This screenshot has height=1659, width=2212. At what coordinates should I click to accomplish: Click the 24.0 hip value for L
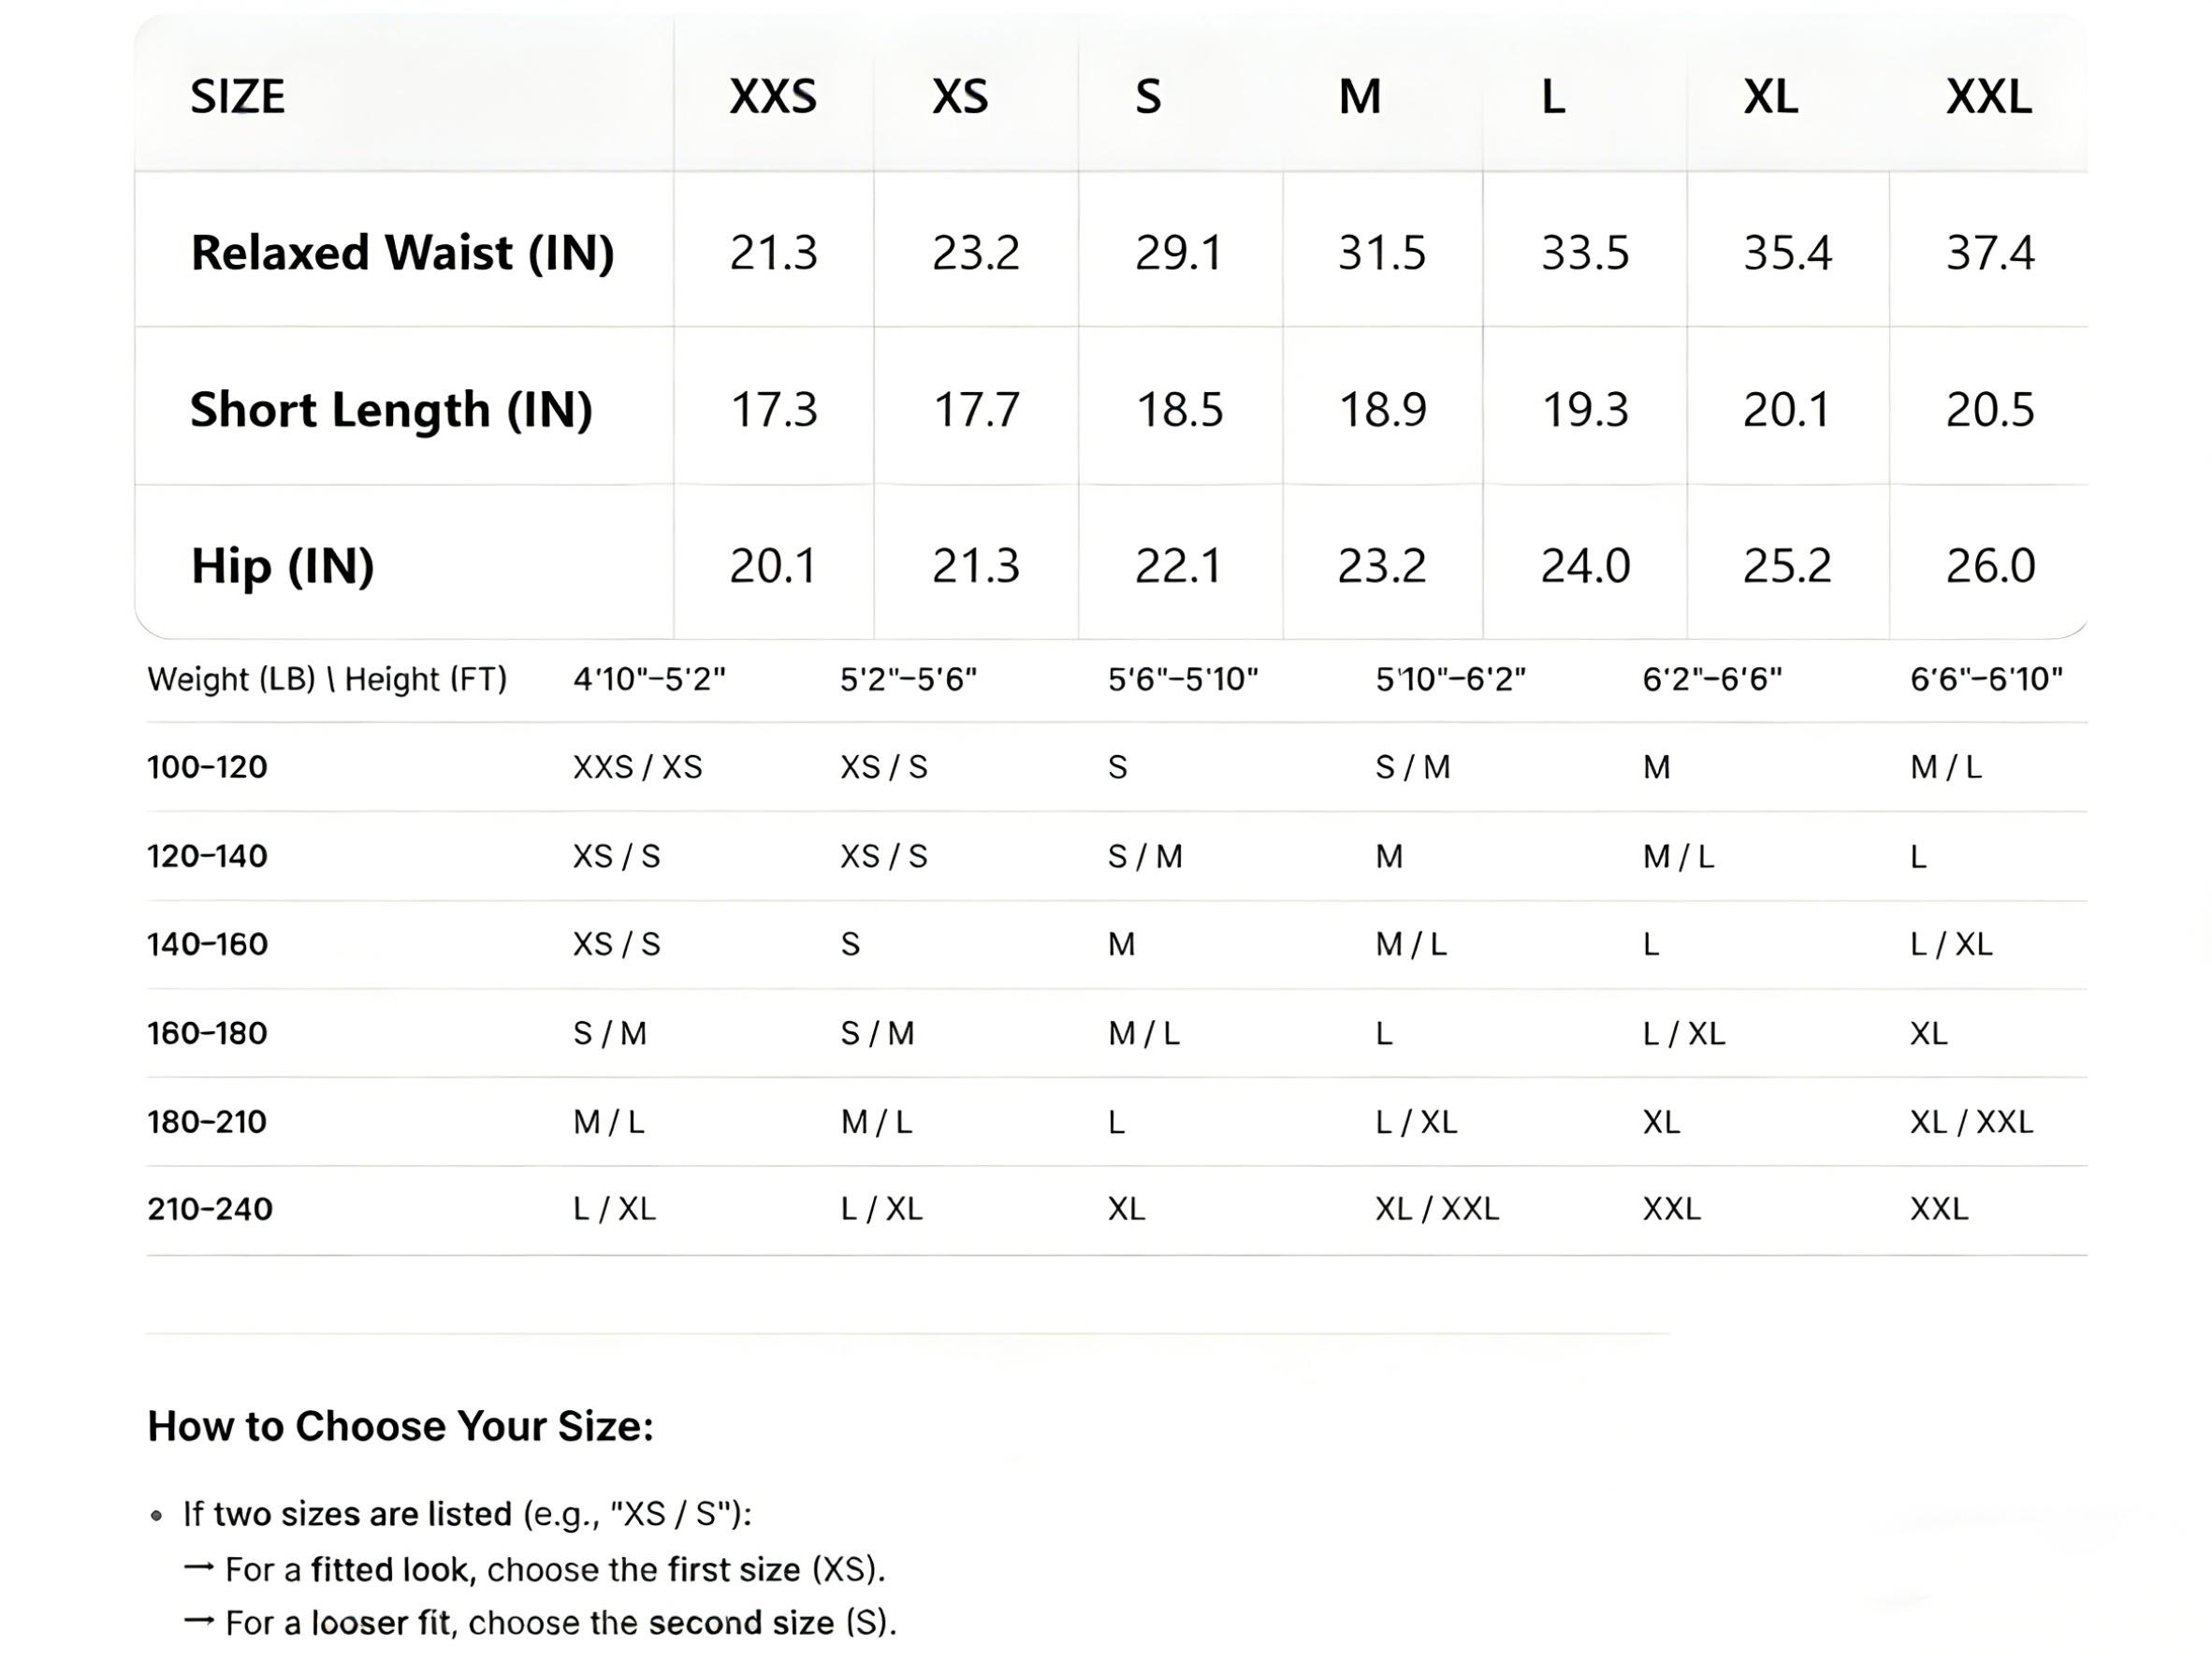[x=1585, y=566]
